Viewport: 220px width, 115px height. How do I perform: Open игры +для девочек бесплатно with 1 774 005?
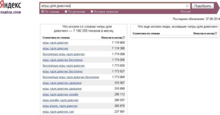pyautogui.click(x=62, y=60)
